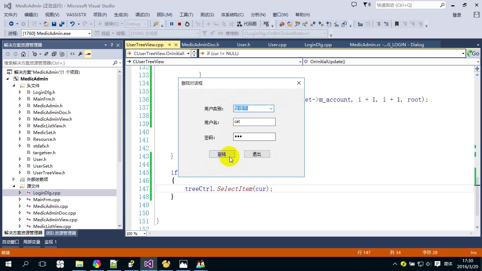
Task: Pause debugging with the Break All icon
Action: (172, 24)
